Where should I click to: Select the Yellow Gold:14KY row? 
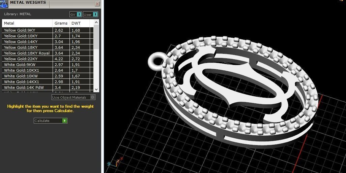48,42
